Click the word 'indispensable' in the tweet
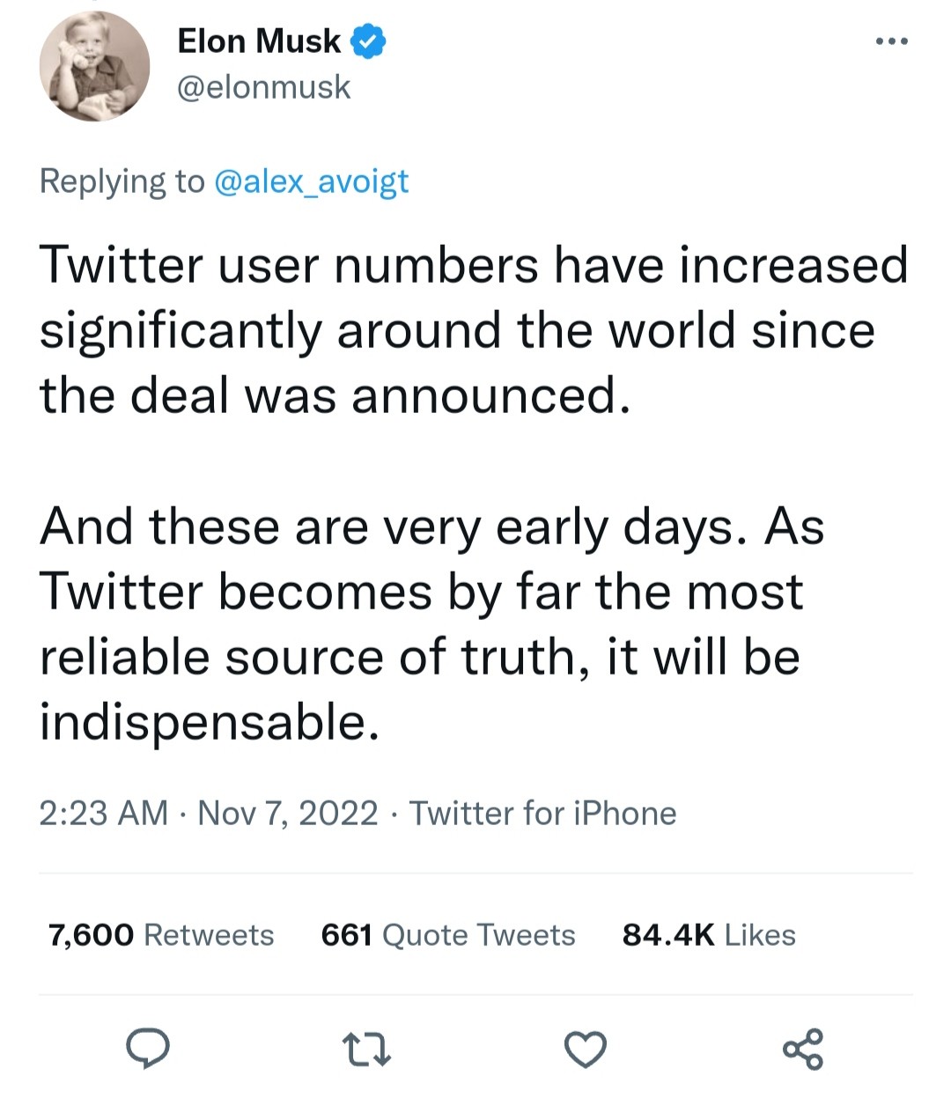Viewport: 951px width, 1098px height. pyautogui.click(x=209, y=722)
